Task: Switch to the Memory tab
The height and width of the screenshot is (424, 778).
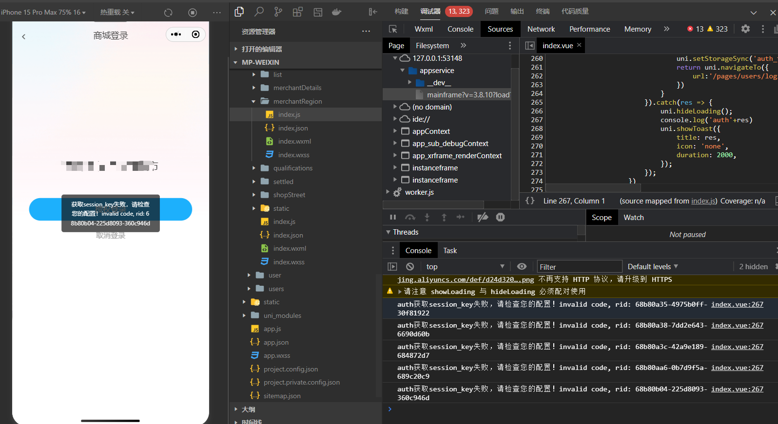Action: [x=638, y=29]
